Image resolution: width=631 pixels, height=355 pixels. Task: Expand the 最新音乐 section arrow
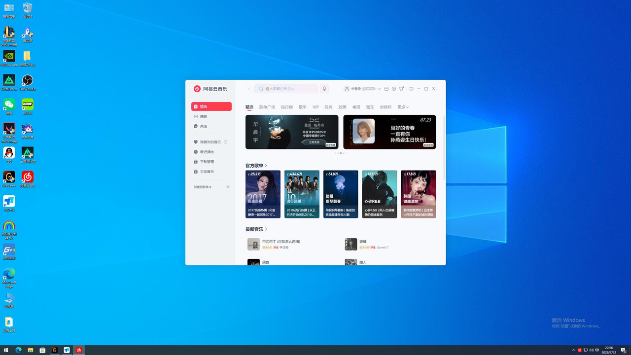click(x=266, y=229)
